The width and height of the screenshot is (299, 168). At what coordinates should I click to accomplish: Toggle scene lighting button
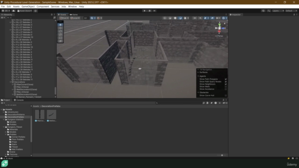click(200, 18)
